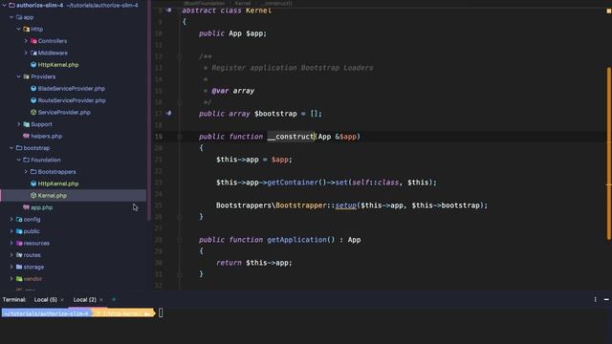Click the terminal command prompt cursor
612x344 pixels.
point(161,312)
